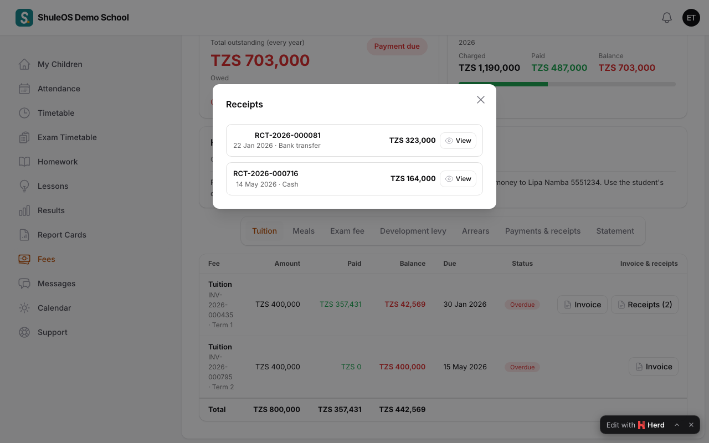709x443 pixels.
Task: Click the Results bar chart icon
Action: [x=24, y=210]
